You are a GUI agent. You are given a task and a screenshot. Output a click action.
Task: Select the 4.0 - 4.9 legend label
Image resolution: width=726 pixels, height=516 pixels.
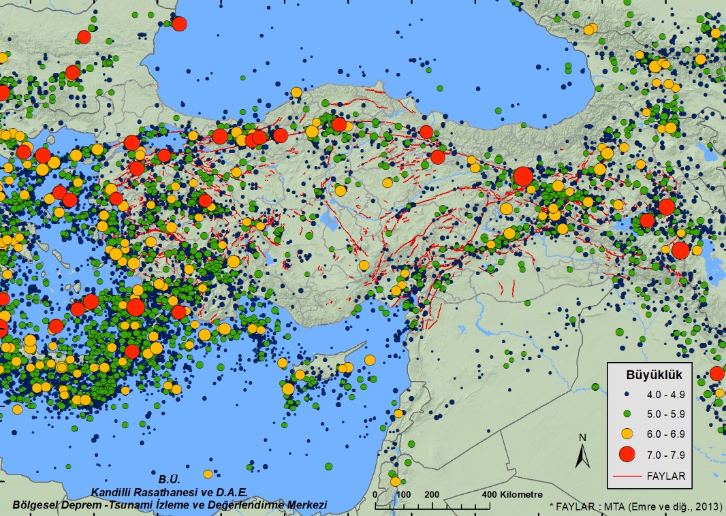[x=665, y=393]
